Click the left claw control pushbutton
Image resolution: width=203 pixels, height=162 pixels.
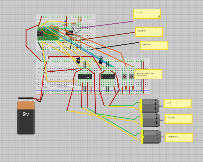point(124,76)
